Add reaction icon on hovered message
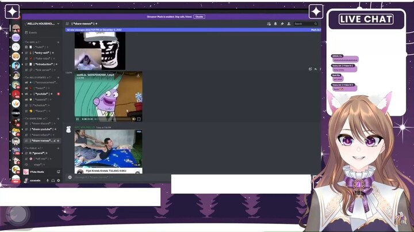The image size is (414, 232). tap(310, 69)
